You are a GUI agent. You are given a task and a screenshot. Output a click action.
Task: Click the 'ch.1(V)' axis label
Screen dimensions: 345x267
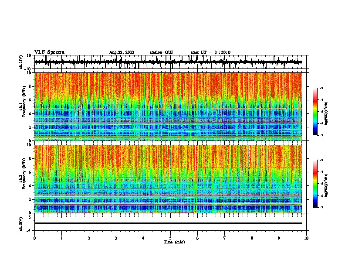[x=21, y=62]
